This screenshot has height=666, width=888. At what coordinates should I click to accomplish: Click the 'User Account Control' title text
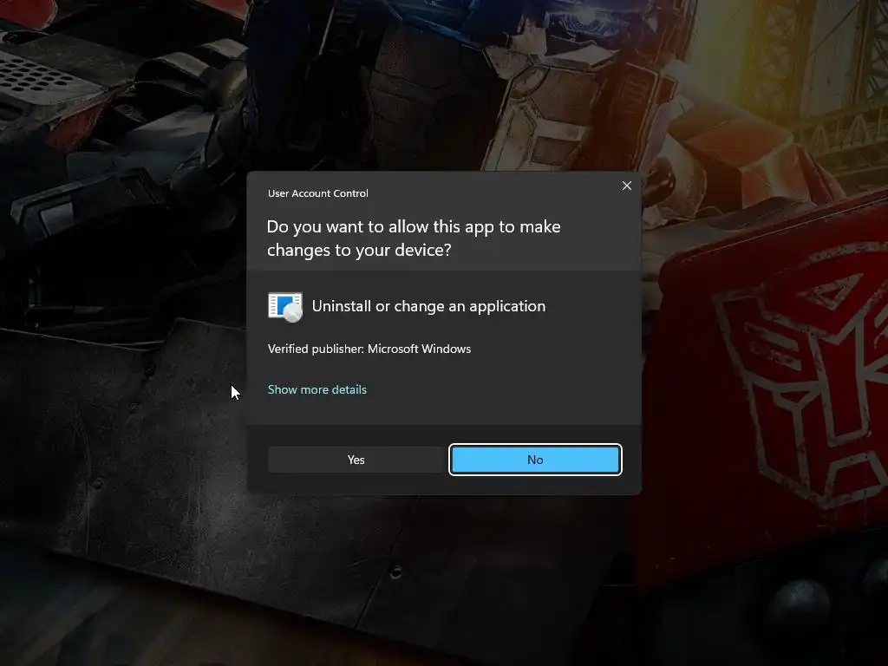tap(317, 193)
